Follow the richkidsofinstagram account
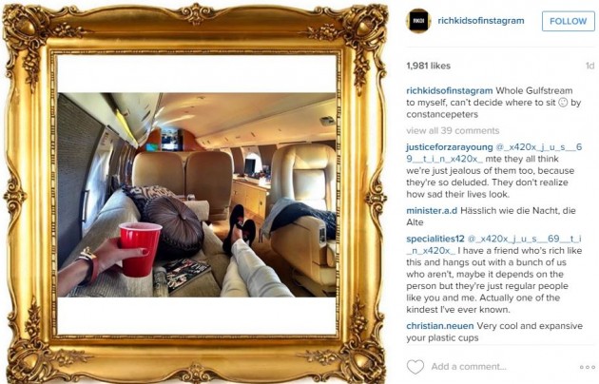Viewport: 599px width, 384px height. click(568, 21)
